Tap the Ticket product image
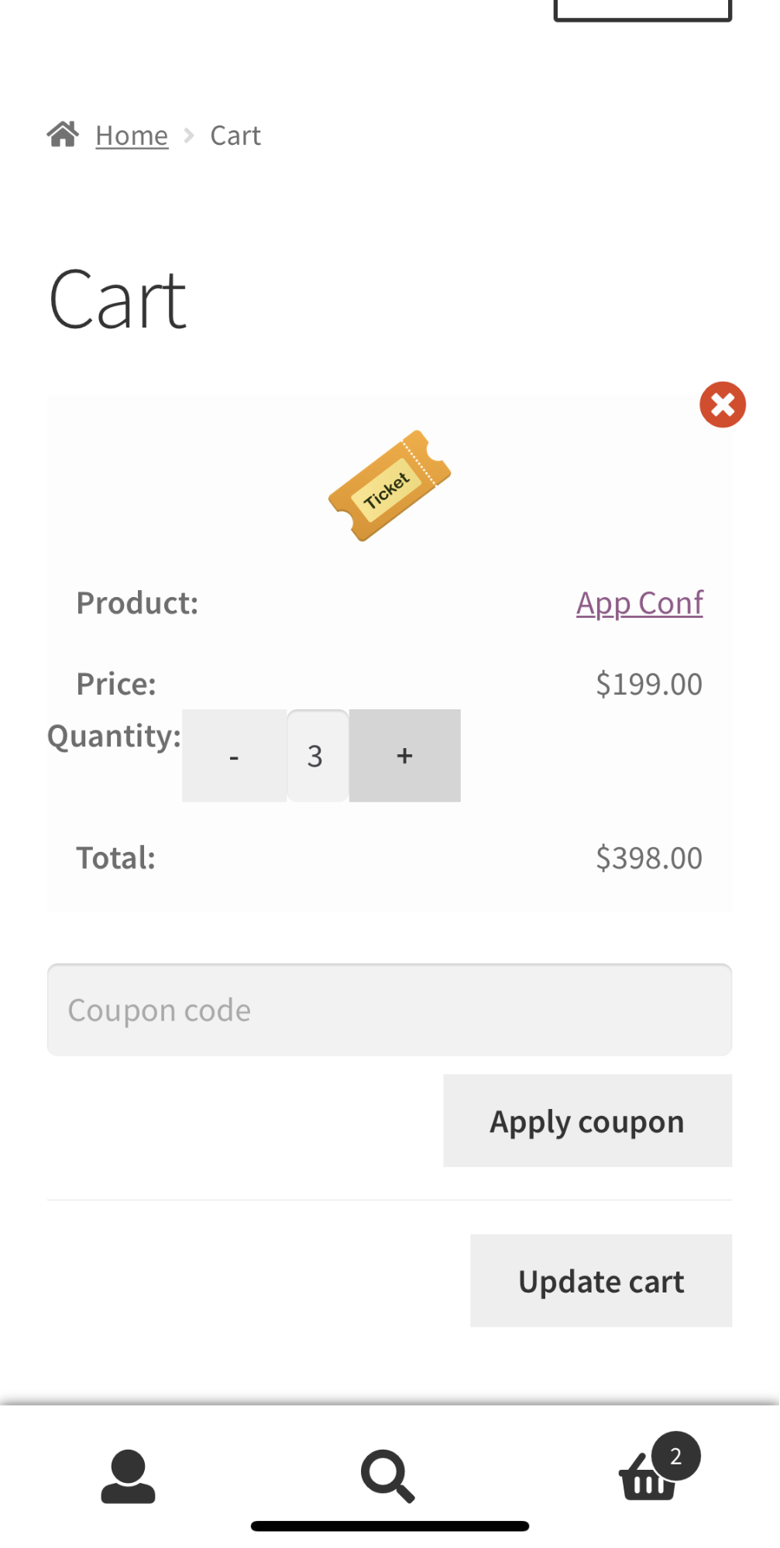This screenshot has width=780, height=1548. point(389,486)
